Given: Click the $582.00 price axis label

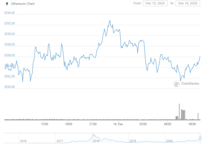Looking at the screenshot, I should 10,76.
